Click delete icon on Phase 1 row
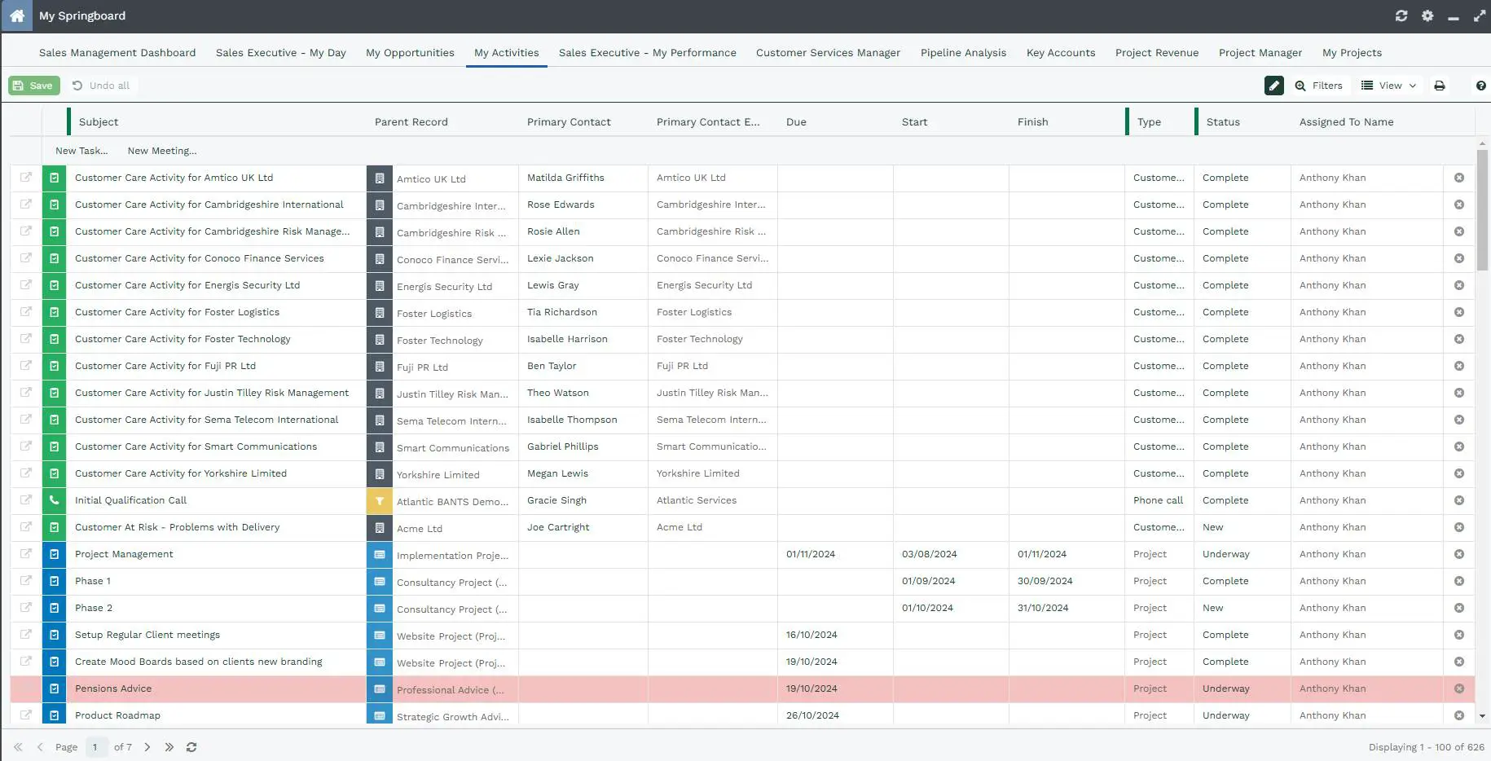 pyautogui.click(x=1458, y=581)
